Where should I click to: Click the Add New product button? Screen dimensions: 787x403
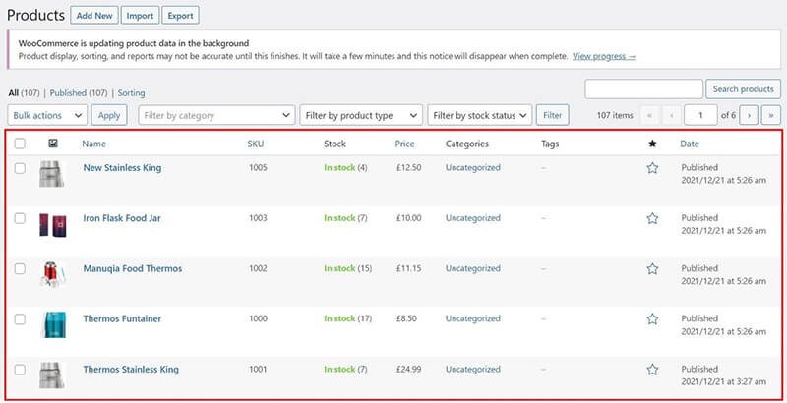pyautogui.click(x=94, y=16)
